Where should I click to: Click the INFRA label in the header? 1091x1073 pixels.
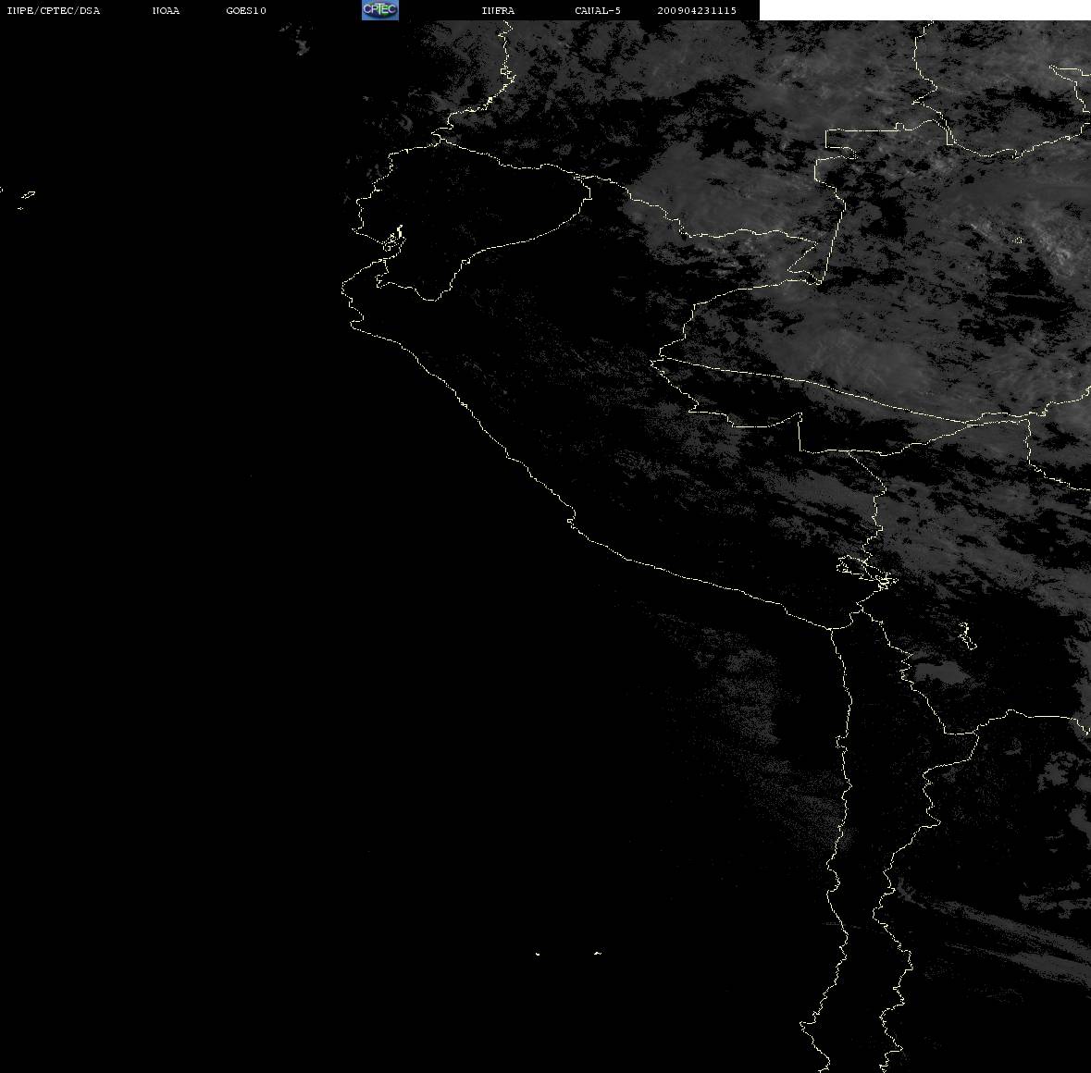point(498,10)
